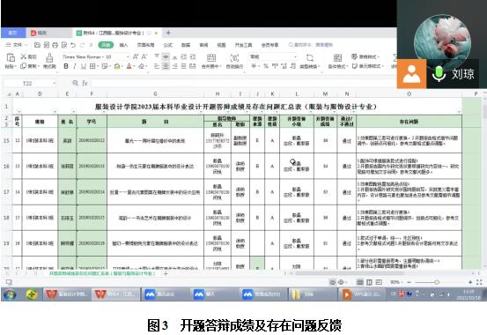Open the Insert ribbon tab
The height and width of the screenshot is (335, 487).
pyautogui.click(x=123, y=45)
